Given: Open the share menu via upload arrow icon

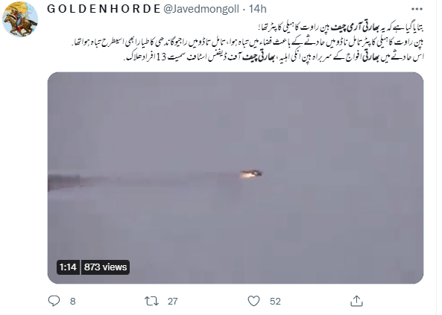Looking at the screenshot, I should tap(356, 301).
